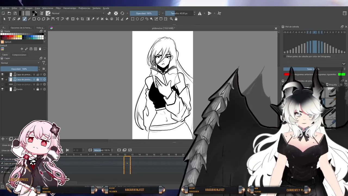Select the Color Picker eyedropper tool
The image size is (348, 196).
click(93, 19)
